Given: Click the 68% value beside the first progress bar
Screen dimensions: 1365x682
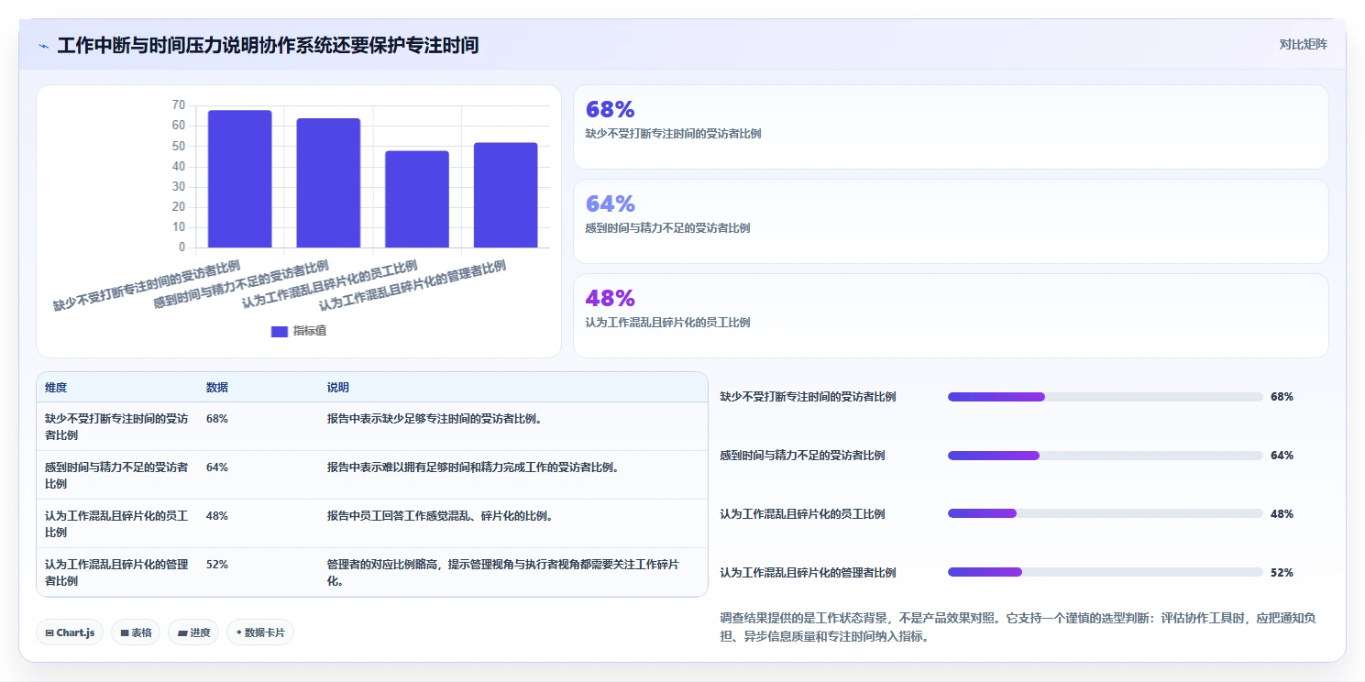Looking at the screenshot, I should 1282,397.
